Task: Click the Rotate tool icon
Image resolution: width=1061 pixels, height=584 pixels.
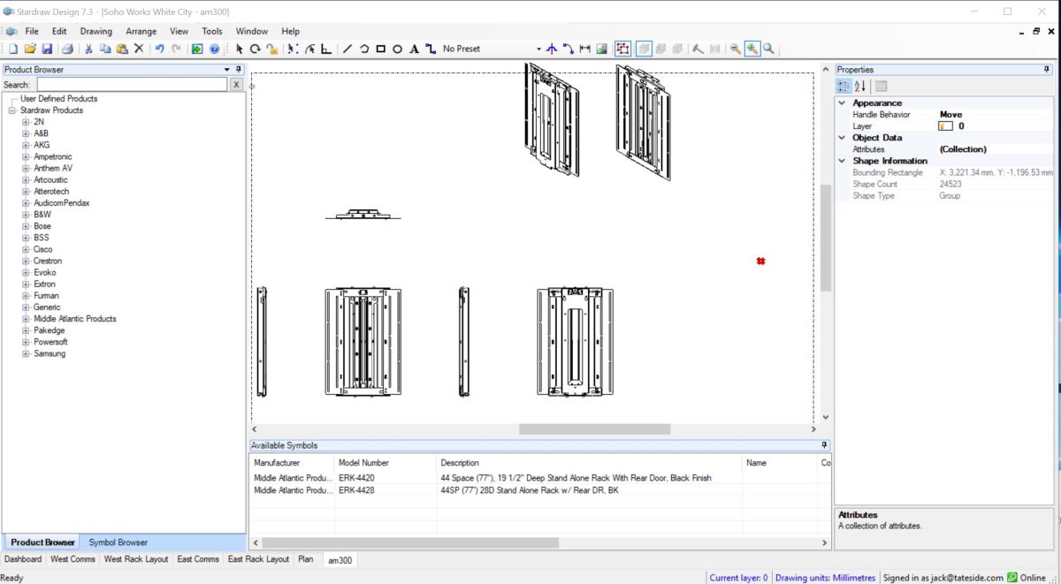Action: (x=255, y=49)
